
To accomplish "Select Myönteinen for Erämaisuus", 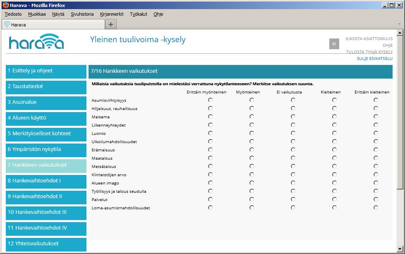I will pyautogui.click(x=252, y=150).
